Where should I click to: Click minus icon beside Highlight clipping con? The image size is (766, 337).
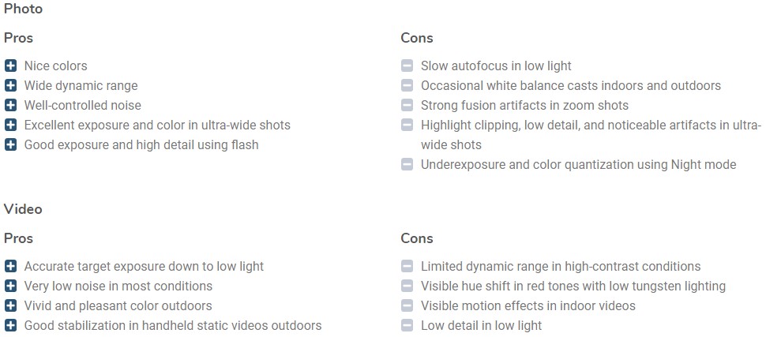pyautogui.click(x=407, y=125)
